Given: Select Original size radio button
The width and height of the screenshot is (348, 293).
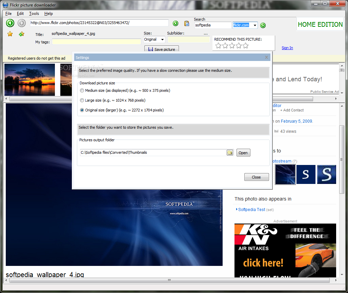Looking at the screenshot, I should (82, 110).
